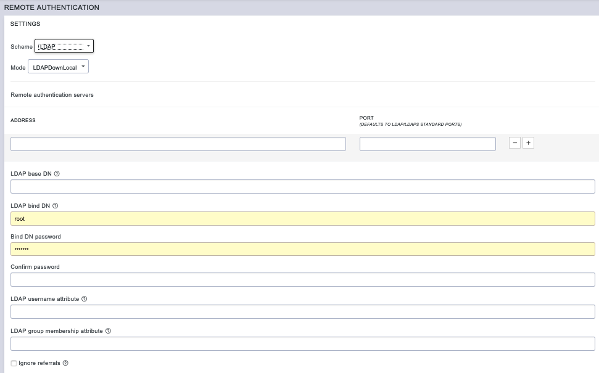The height and width of the screenshot is (373, 599).
Task: Enable the Ignore referrals checkbox
Action: tap(14, 363)
